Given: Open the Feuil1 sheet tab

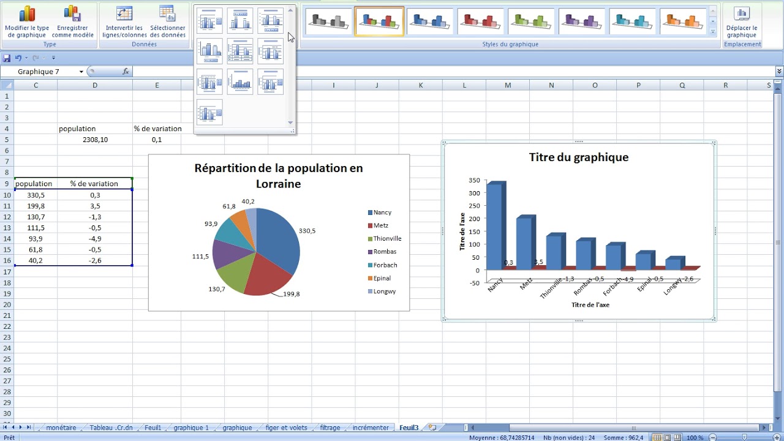Looking at the screenshot, I should (x=153, y=428).
